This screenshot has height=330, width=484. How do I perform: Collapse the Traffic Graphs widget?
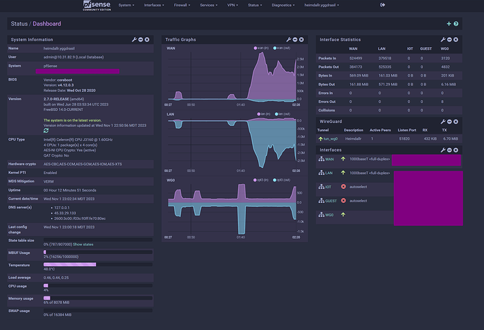[x=295, y=40]
